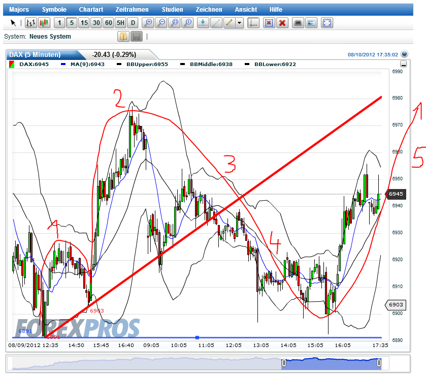Viewport: 426px width, 376px height.
Task: Open the Ansicht menu
Action: [246, 10]
